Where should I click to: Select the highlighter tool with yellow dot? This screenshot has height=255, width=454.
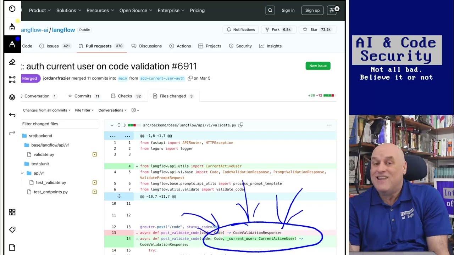tap(12, 27)
